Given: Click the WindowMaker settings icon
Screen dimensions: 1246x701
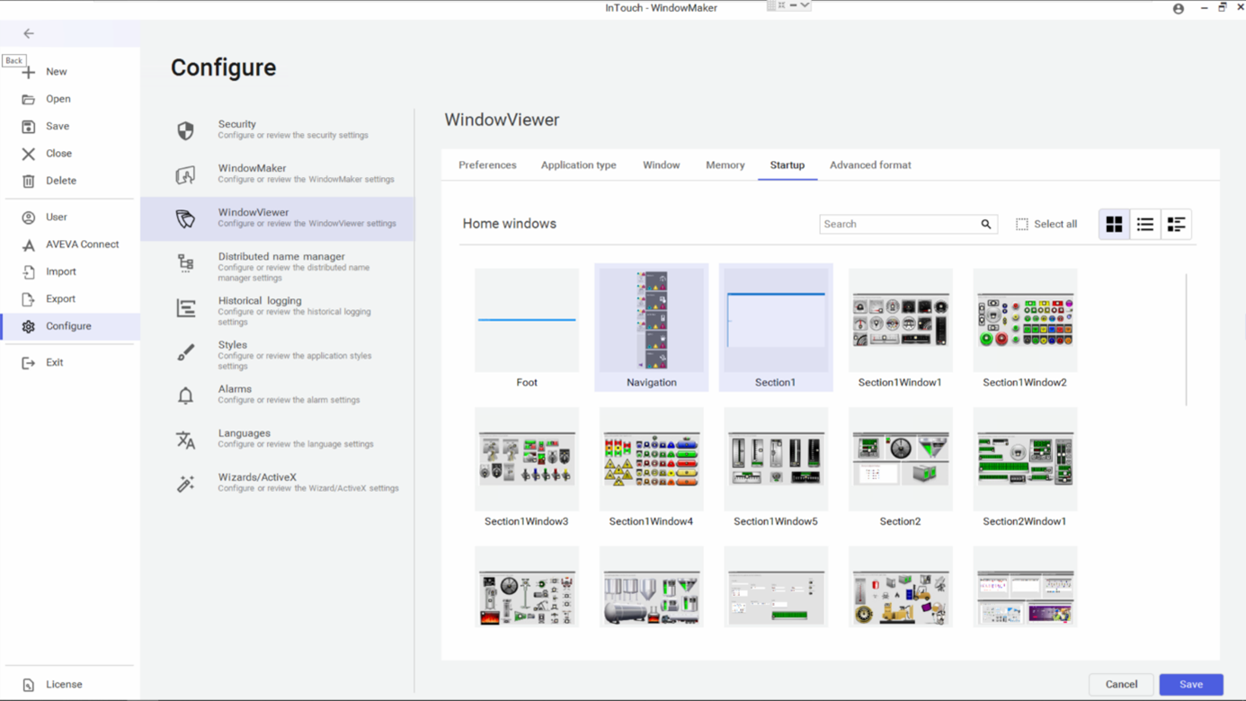Looking at the screenshot, I should [x=186, y=174].
